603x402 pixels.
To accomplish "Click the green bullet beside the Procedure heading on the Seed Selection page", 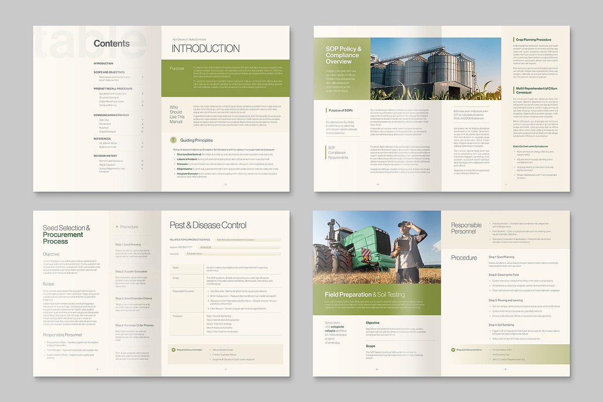I will tap(117, 227).
